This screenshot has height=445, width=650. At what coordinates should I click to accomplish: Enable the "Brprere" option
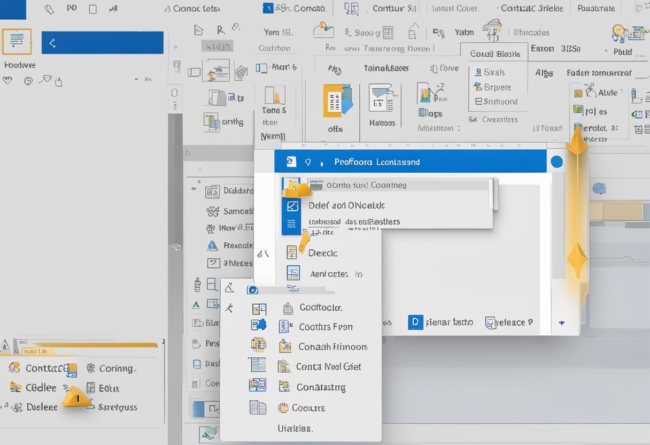(491, 87)
